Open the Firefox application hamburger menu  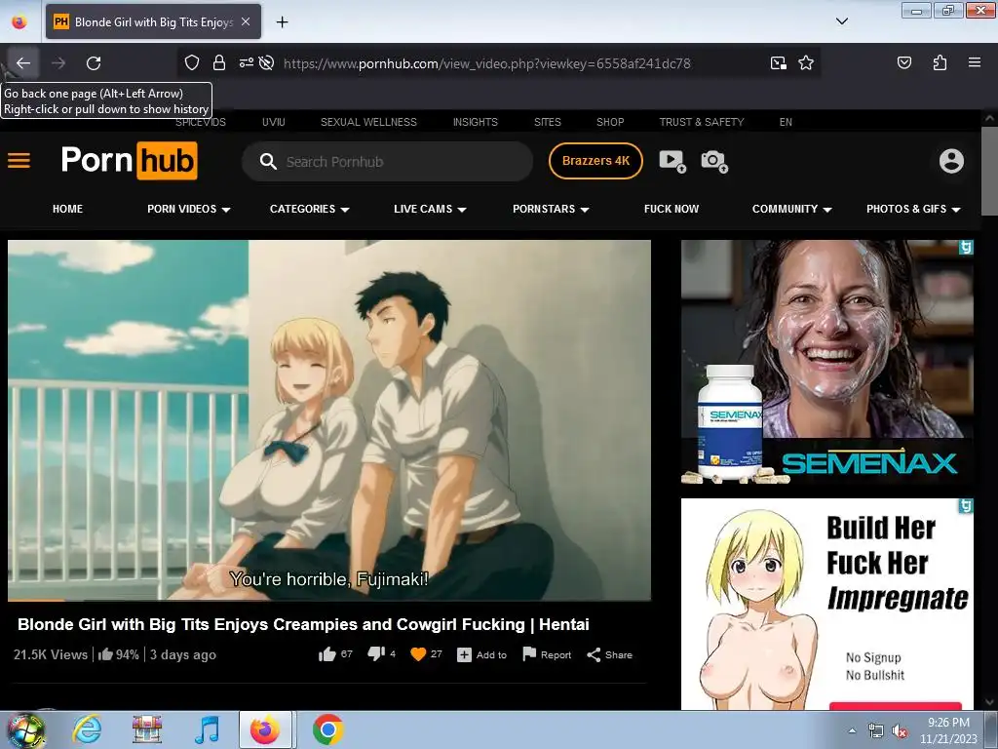click(975, 62)
